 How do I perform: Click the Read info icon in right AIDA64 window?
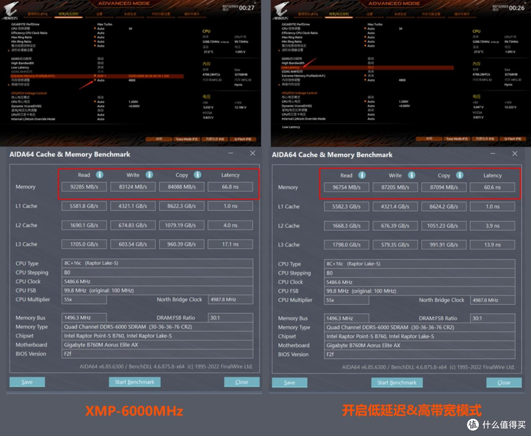pyautogui.click(x=362, y=175)
